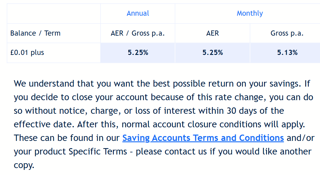Click the 5.25% annual rate cell
The image size is (320, 175).
pyautogui.click(x=138, y=53)
